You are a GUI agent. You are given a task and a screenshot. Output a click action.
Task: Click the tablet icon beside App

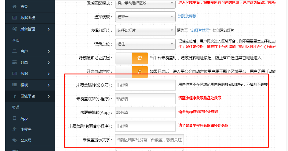click(x=14, y=118)
